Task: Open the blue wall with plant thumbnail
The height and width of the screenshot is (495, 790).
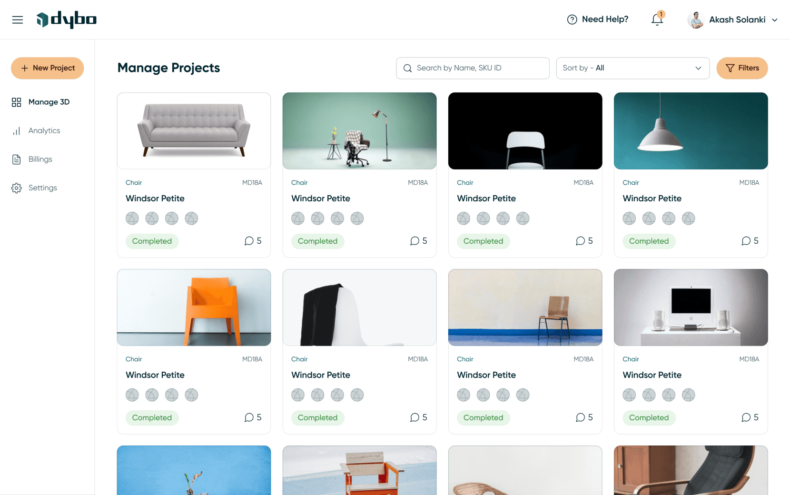Action: point(194,470)
